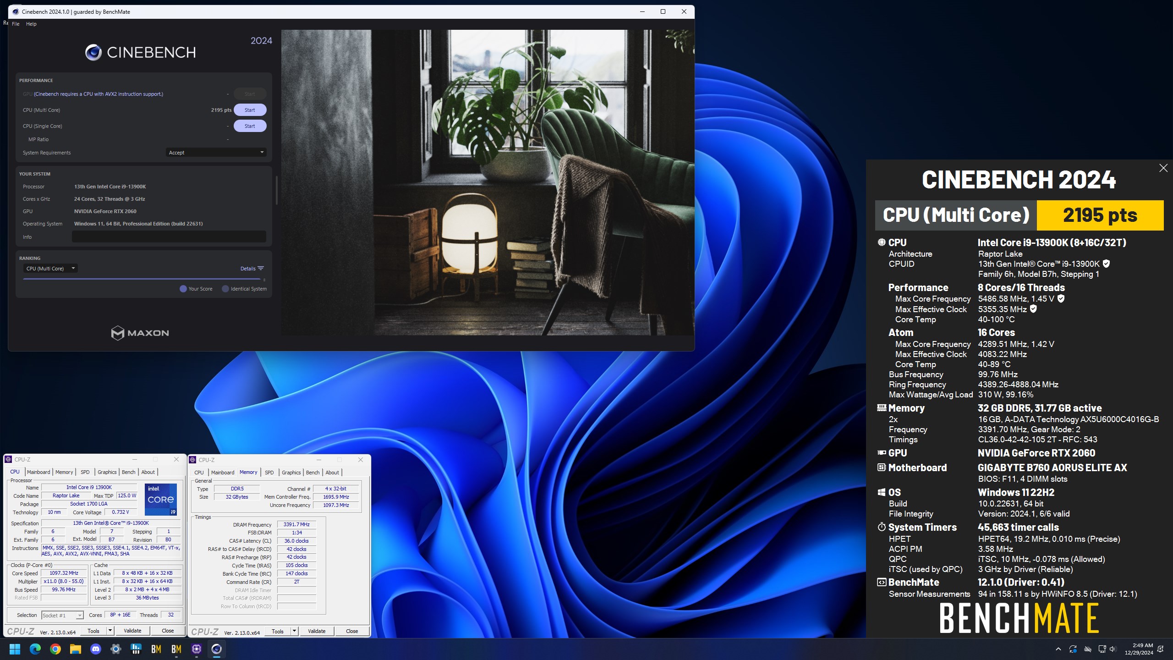Click the Maxon logo in Cinebench
This screenshot has height=660, width=1173.
pos(140,333)
